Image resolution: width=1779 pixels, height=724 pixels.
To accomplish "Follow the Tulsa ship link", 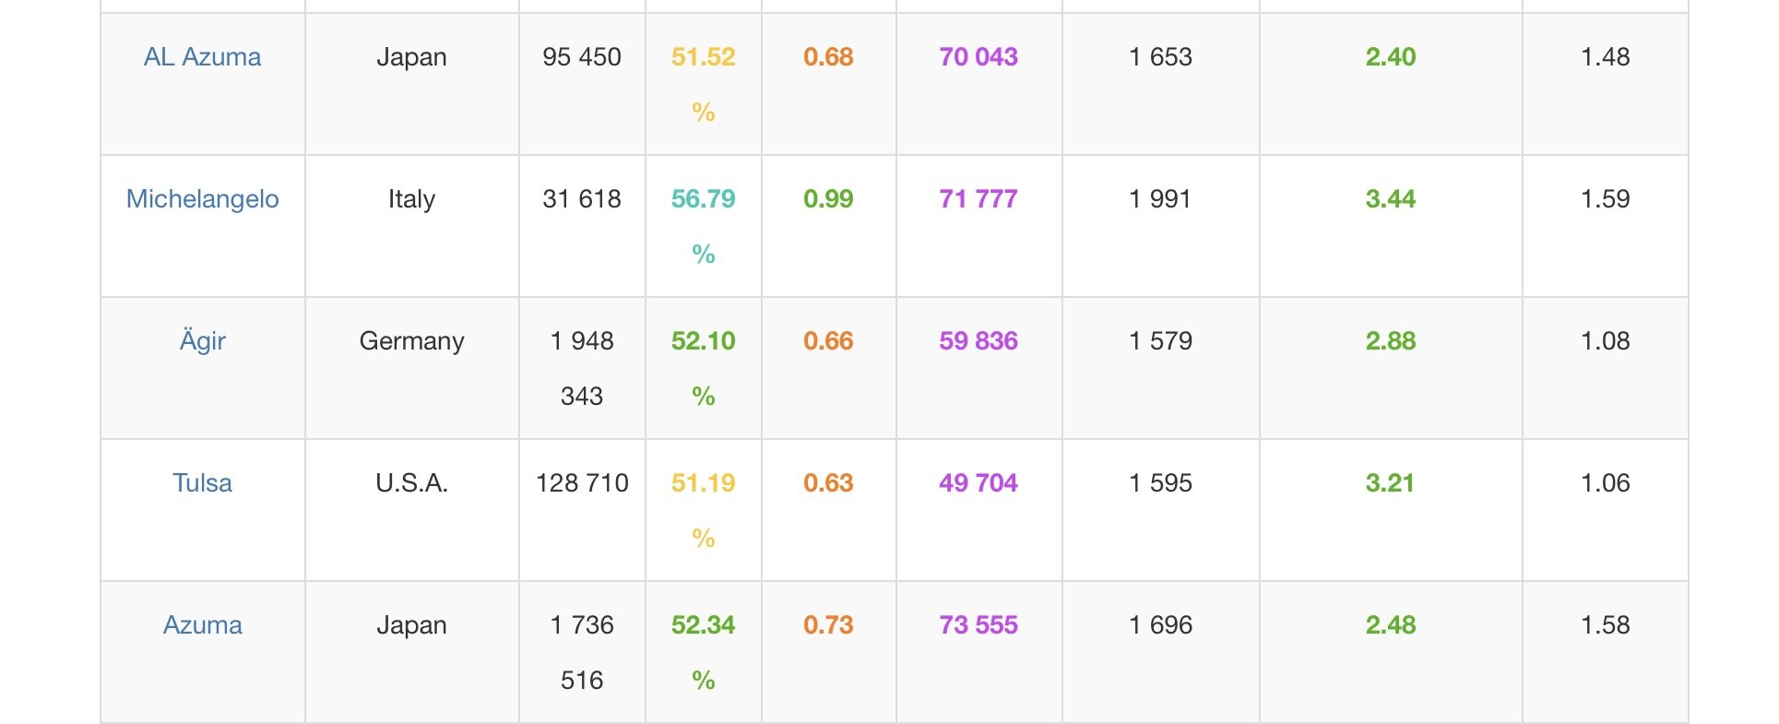I will click(x=202, y=483).
